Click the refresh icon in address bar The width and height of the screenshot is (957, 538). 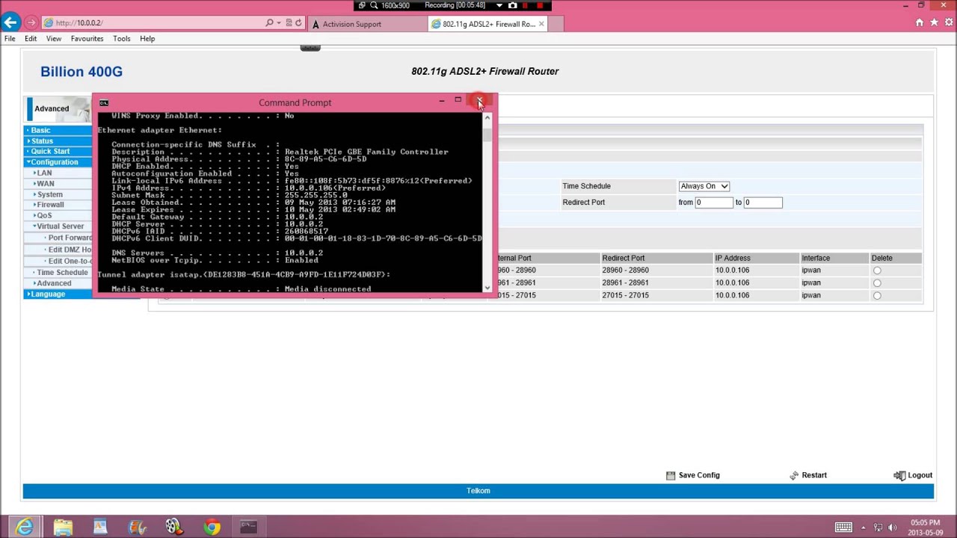tap(298, 23)
